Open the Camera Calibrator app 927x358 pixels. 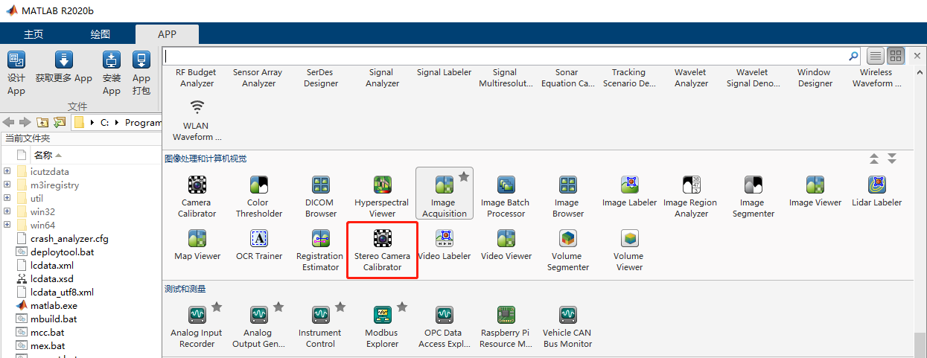(x=197, y=195)
